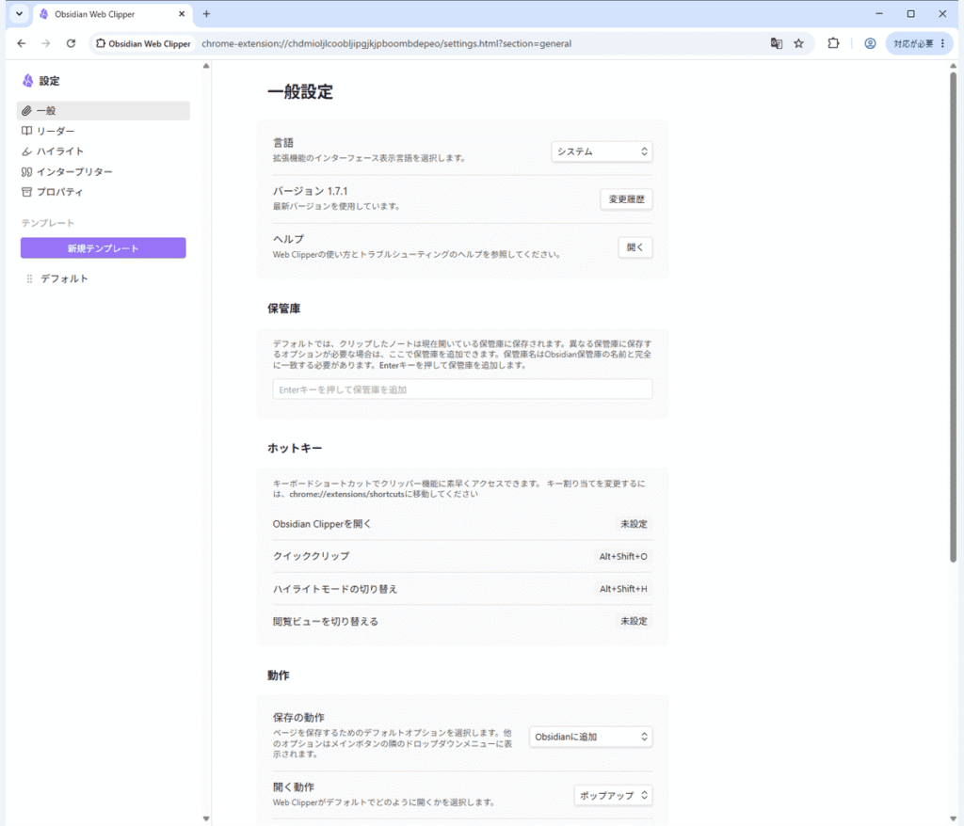Image resolution: width=964 pixels, height=826 pixels.
Task: Open the 保存の動作 dropdown
Action: tap(590, 737)
